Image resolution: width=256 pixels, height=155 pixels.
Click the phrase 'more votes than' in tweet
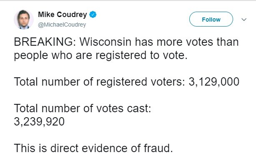click(x=198, y=42)
